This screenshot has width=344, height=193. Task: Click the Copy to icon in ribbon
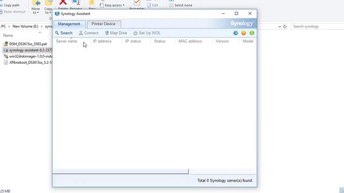click(x=48, y=3)
